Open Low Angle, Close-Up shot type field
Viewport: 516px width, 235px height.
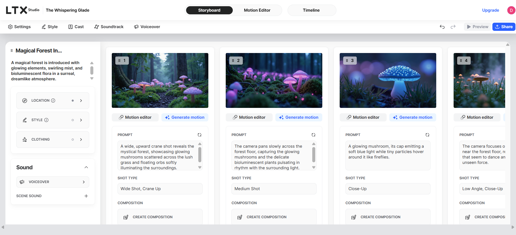482,189
